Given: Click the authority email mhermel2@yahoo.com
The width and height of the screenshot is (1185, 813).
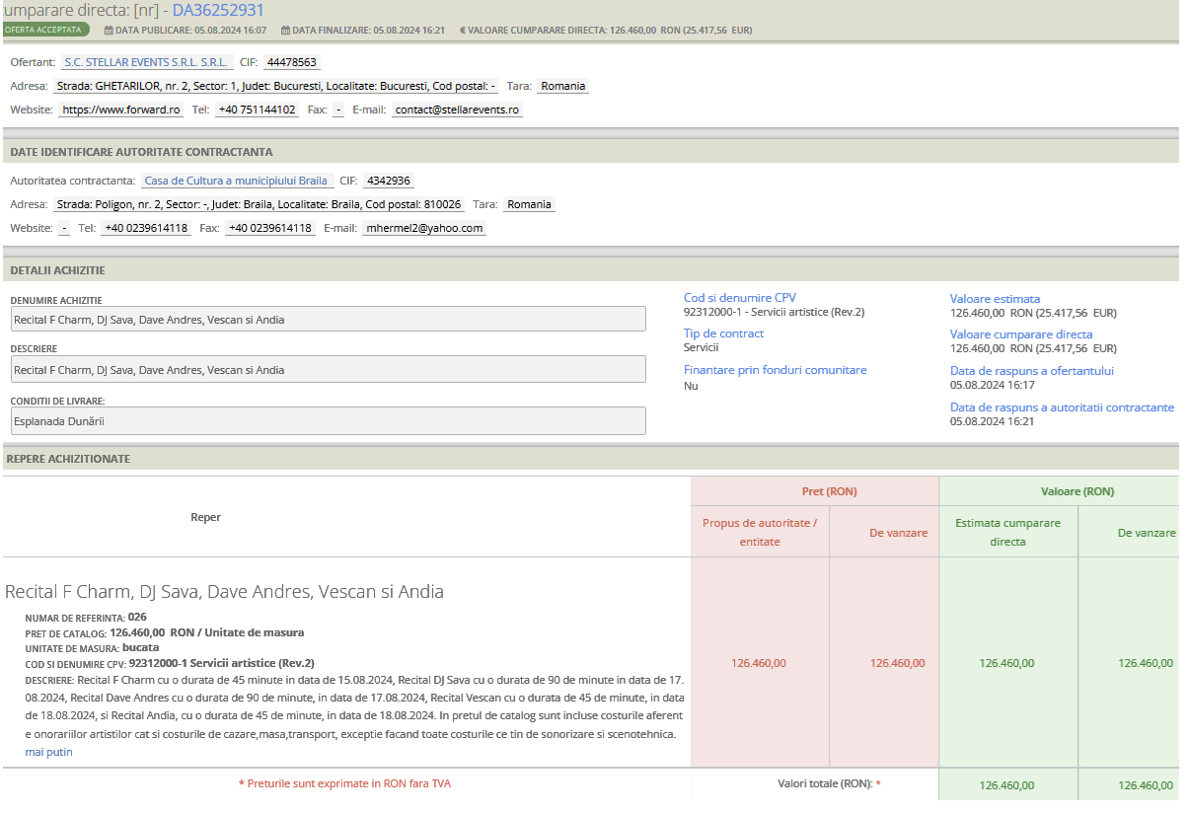Looking at the screenshot, I should click(x=423, y=228).
